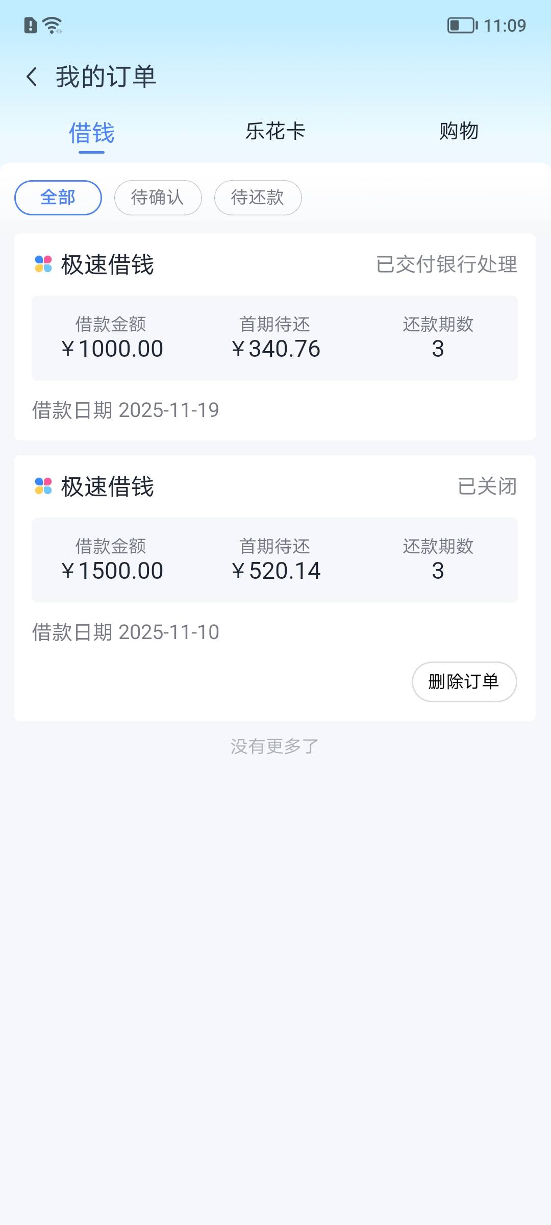Tap the Wi-Fi status icon
Viewport: 551px width, 1225px height.
point(52,25)
